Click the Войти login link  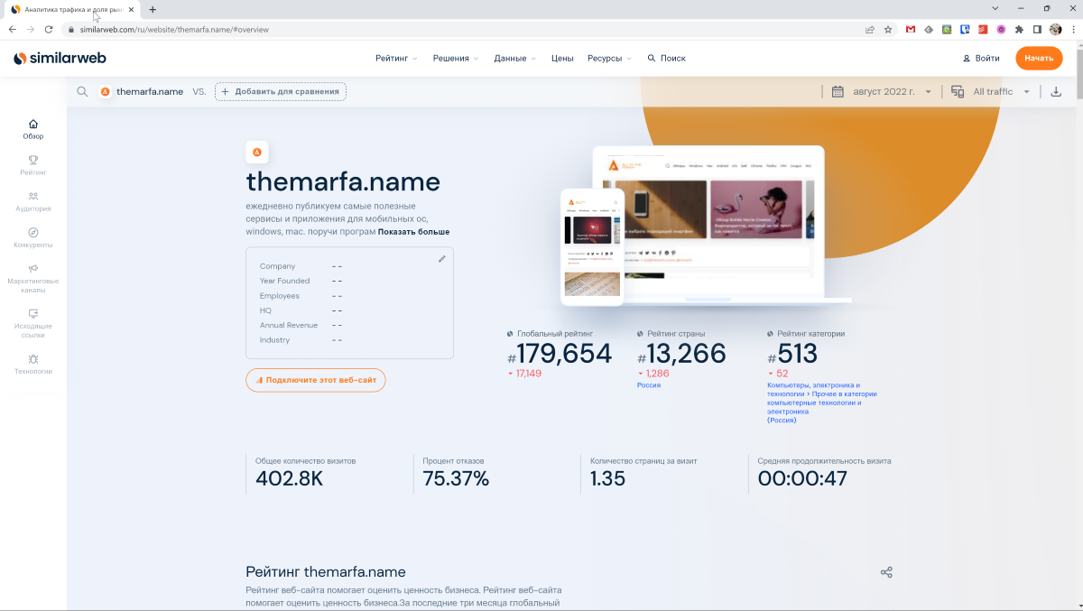point(981,58)
